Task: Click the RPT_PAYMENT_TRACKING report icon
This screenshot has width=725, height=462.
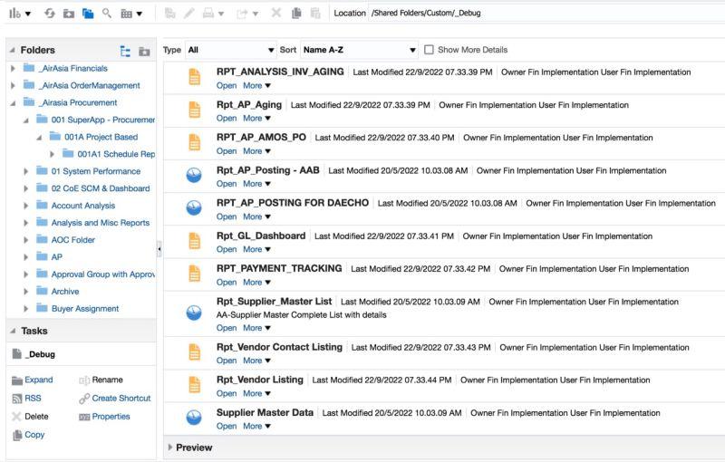Action: (x=194, y=274)
